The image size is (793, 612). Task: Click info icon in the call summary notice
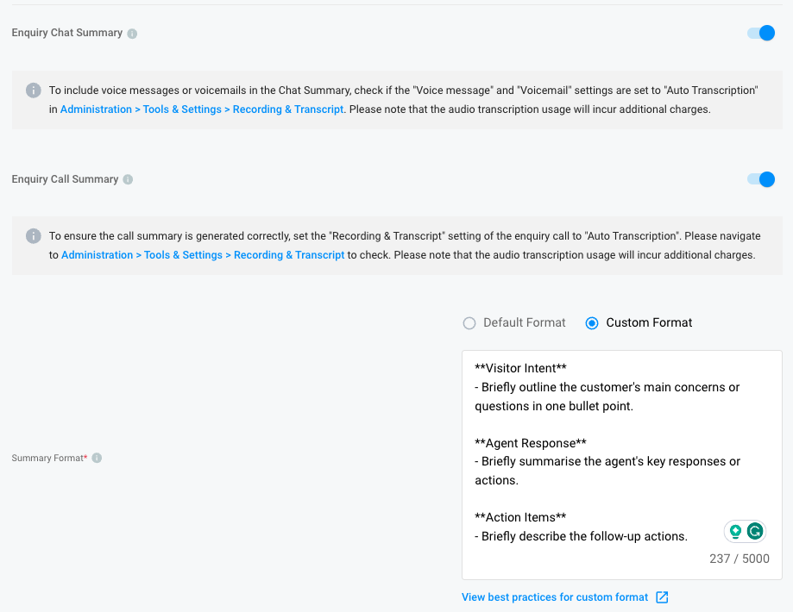pyautogui.click(x=34, y=236)
